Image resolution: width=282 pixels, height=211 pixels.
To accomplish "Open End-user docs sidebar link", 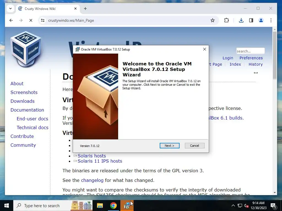I will coord(32,119).
